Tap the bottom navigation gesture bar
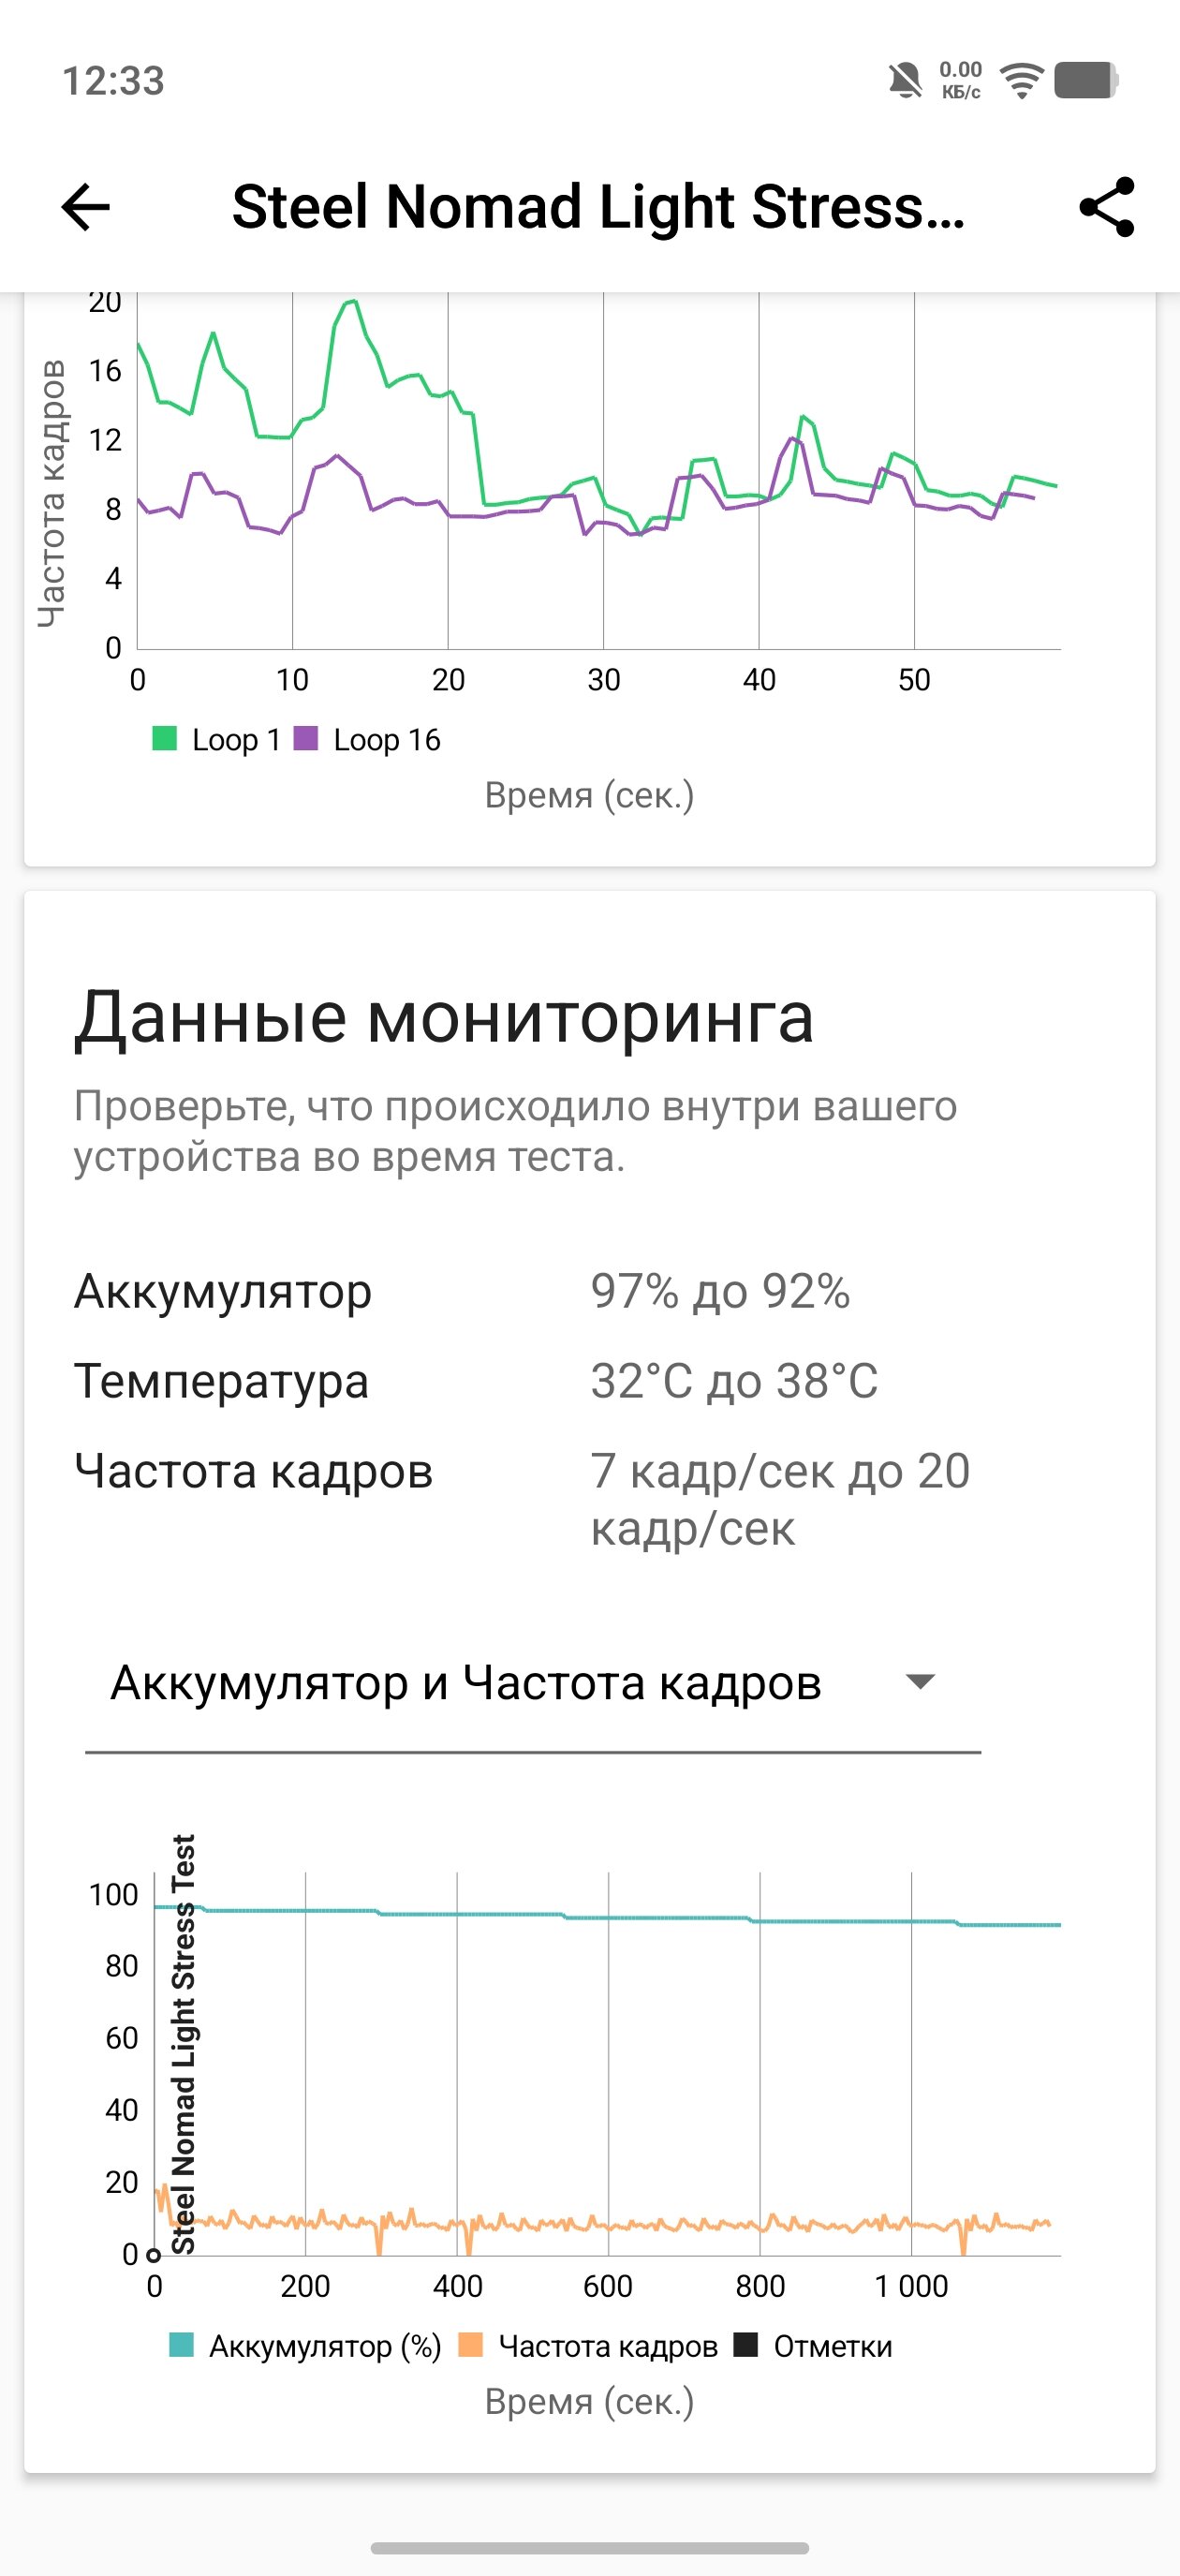 click(590, 2547)
